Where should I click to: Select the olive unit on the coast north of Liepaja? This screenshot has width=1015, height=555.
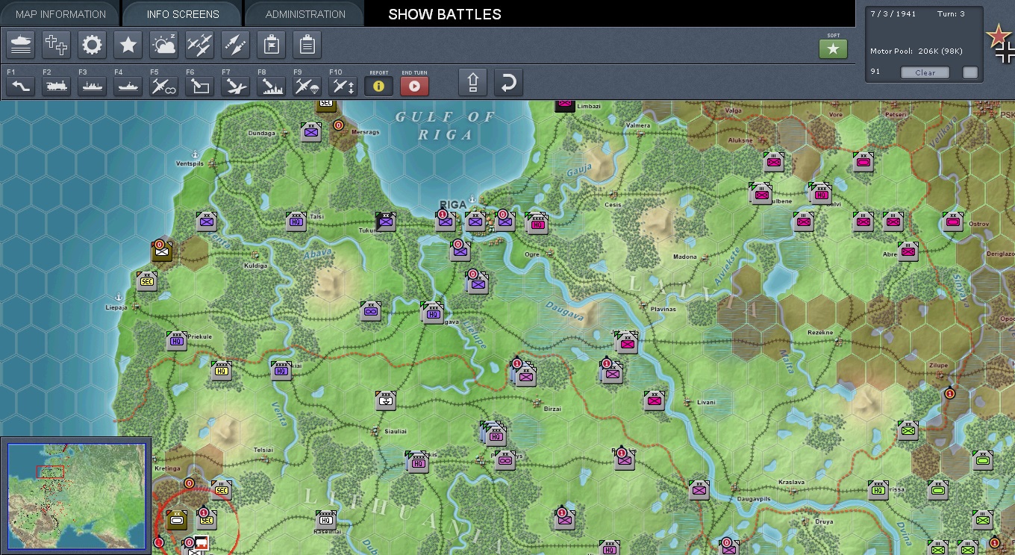pos(162,251)
